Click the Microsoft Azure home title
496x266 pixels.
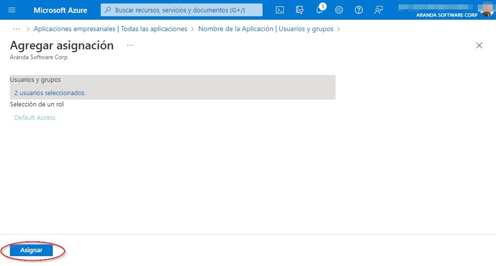tap(60, 10)
